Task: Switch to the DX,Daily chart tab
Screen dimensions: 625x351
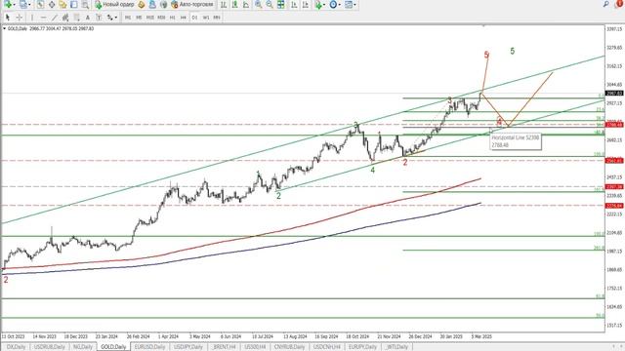Action: [16, 347]
